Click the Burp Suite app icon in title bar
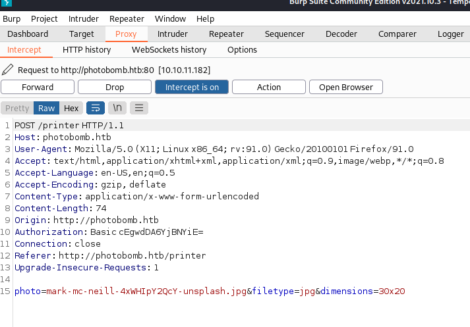Image resolution: width=470 pixels, height=327 pixels. [6, 3]
